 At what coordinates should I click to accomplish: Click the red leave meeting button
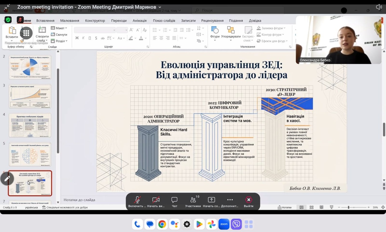pos(248,200)
